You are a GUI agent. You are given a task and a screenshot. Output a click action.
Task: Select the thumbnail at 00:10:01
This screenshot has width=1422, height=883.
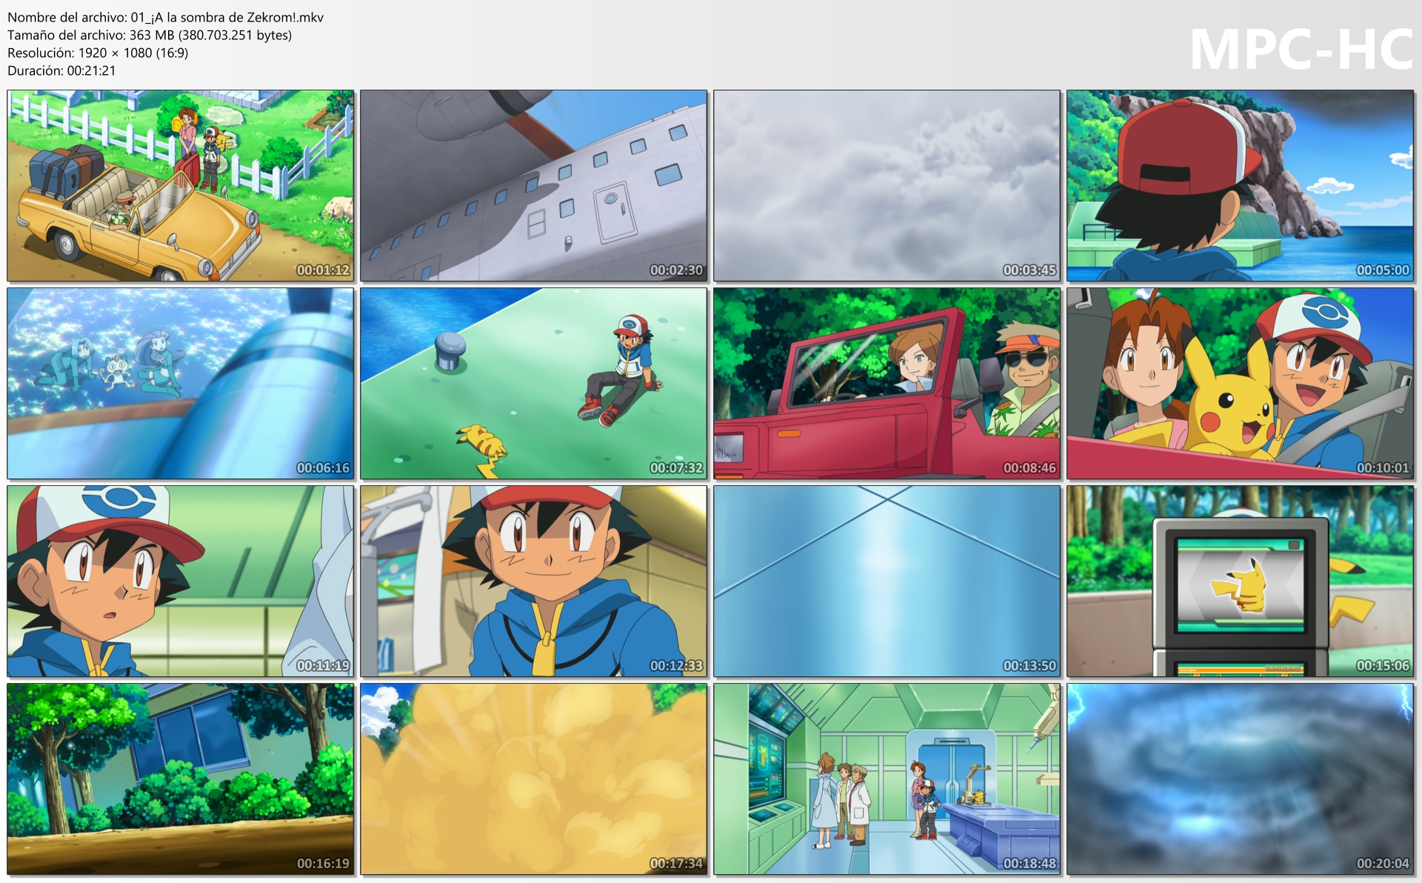pyautogui.click(x=1241, y=384)
